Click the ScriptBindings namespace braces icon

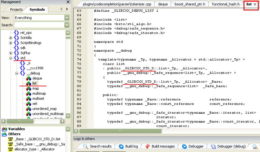point(17,43)
